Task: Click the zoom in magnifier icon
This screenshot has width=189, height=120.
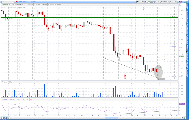Action: (x=4, y=118)
